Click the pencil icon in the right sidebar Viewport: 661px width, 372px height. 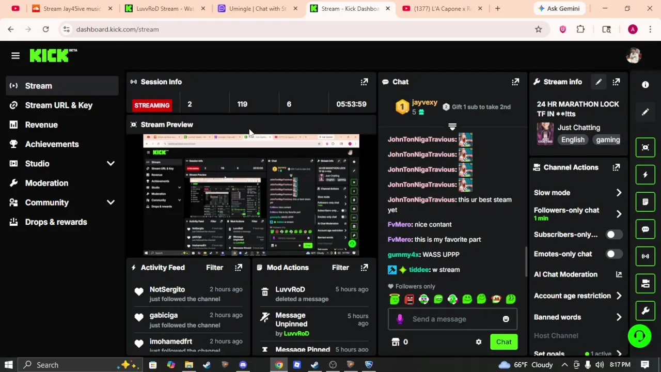coord(646,112)
